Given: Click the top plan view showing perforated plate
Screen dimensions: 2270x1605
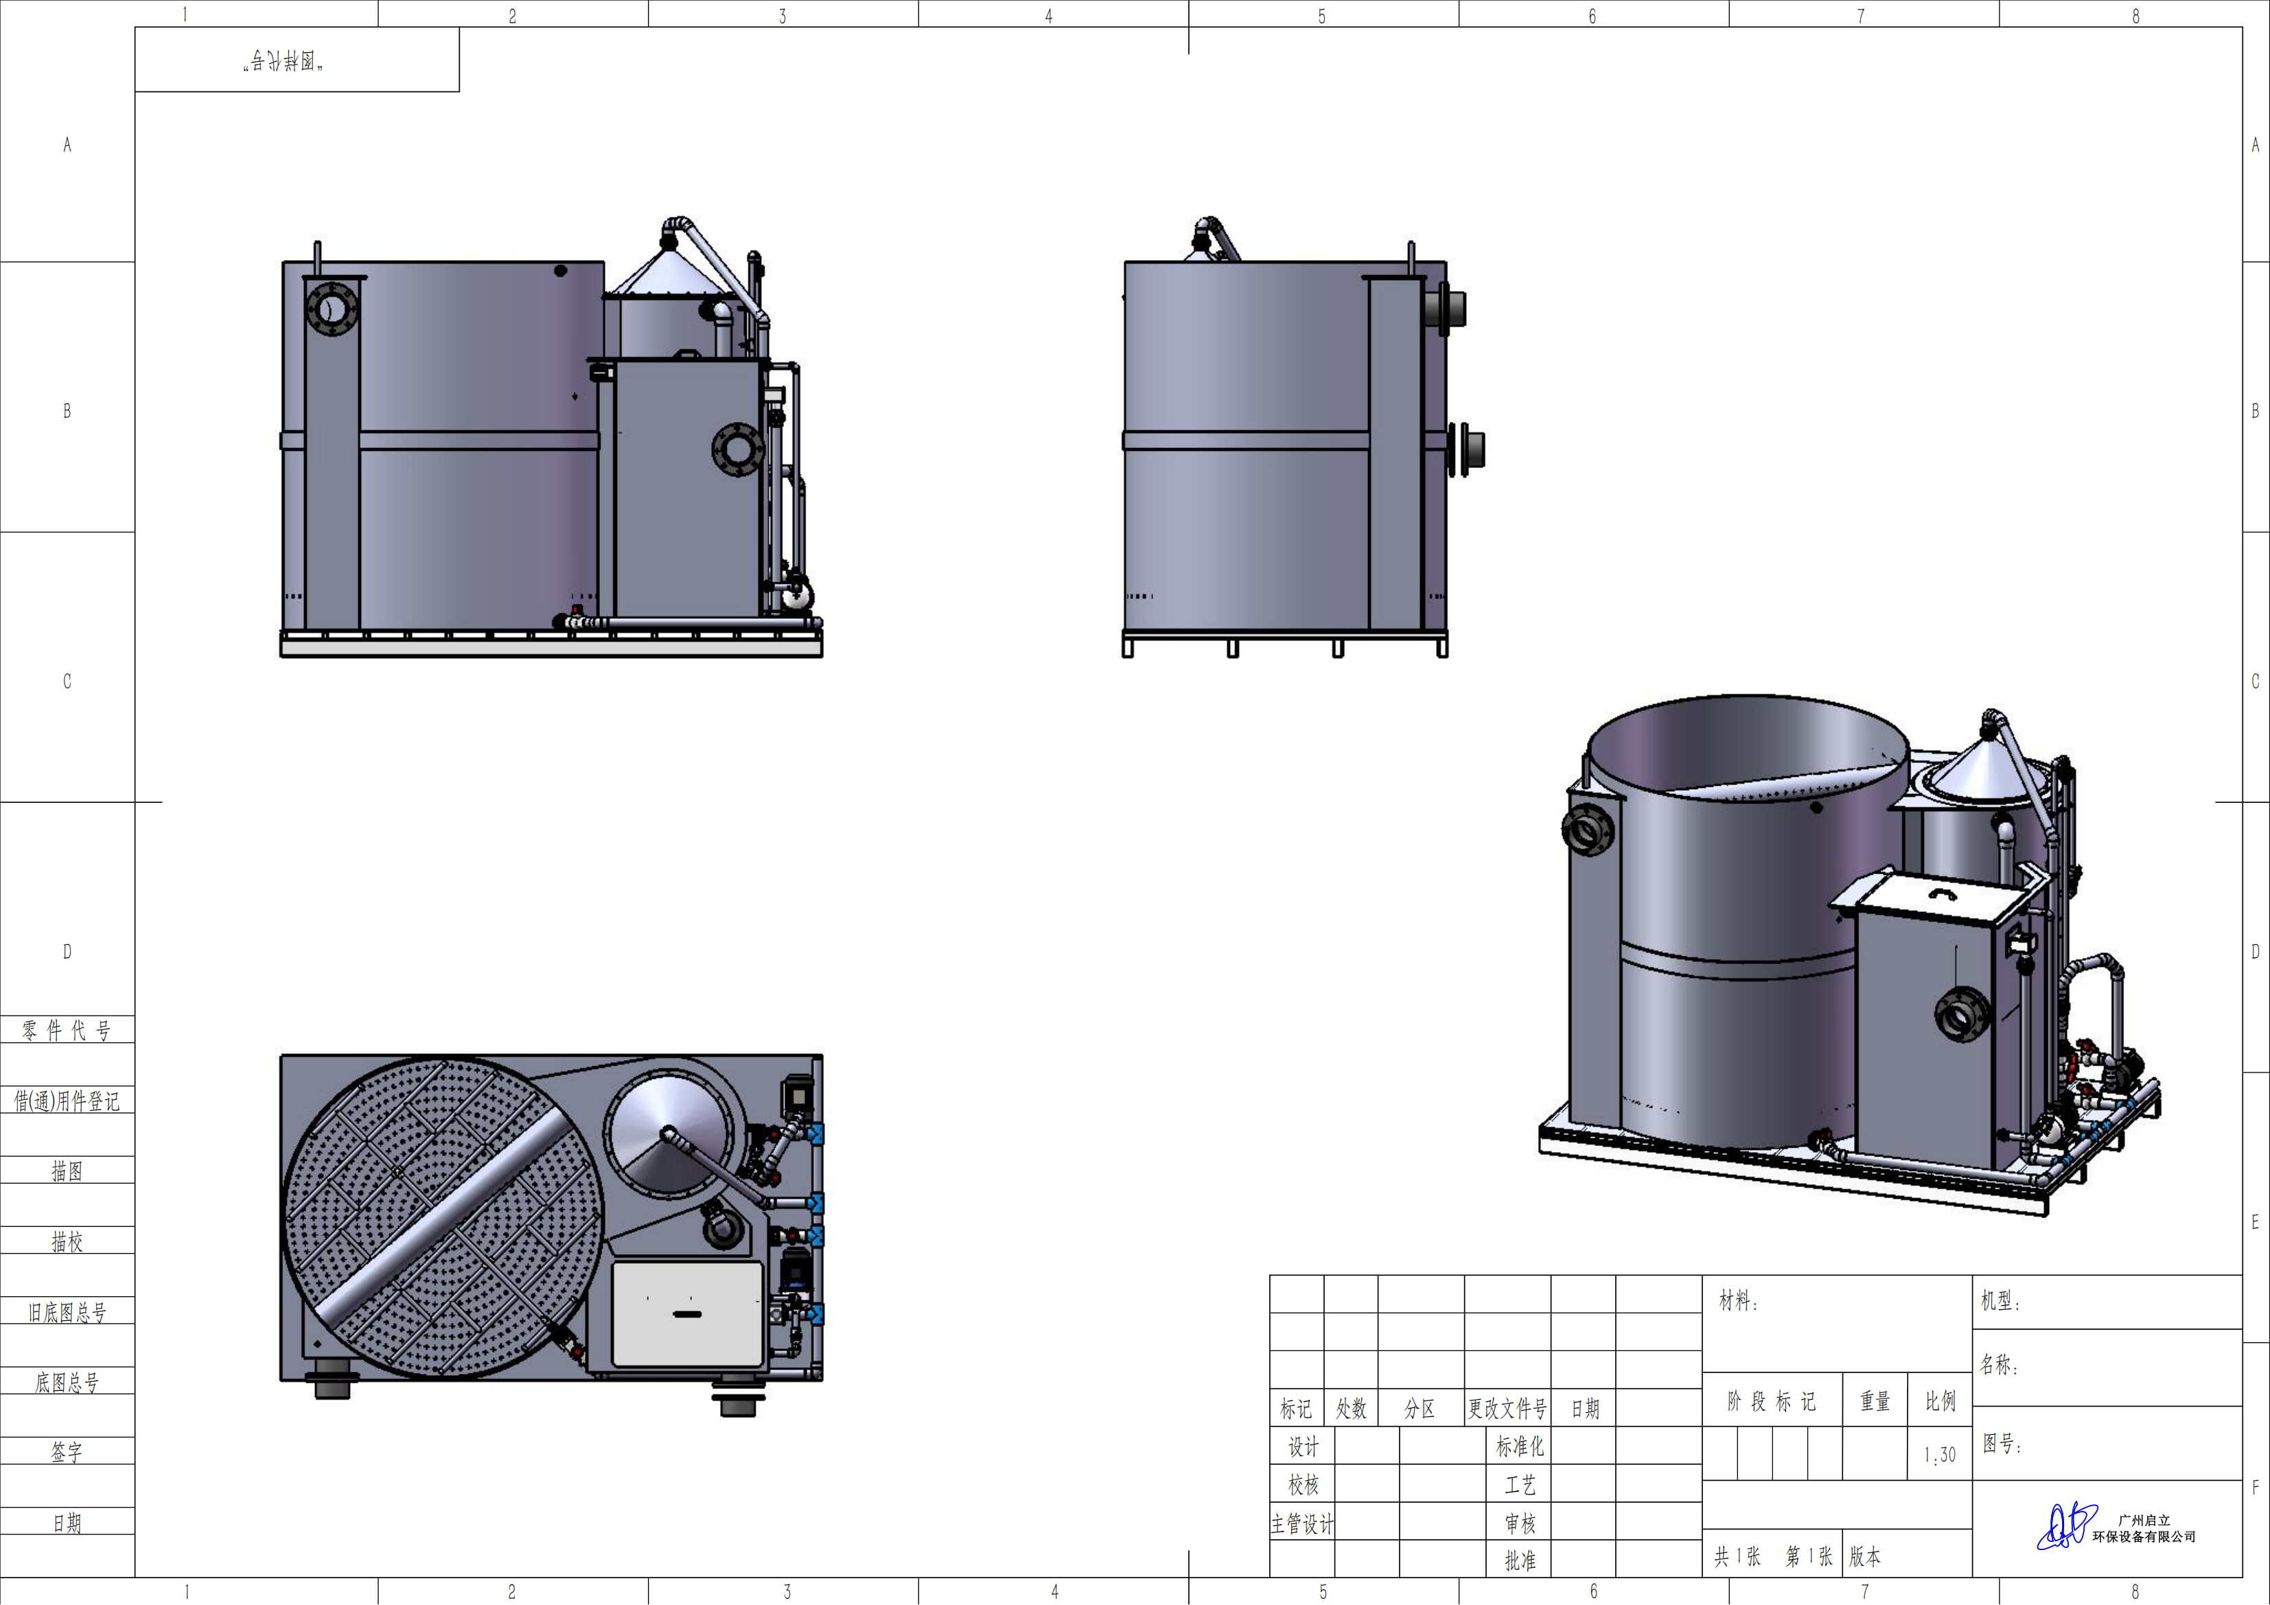Looking at the screenshot, I should pyautogui.click(x=552, y=1235).
